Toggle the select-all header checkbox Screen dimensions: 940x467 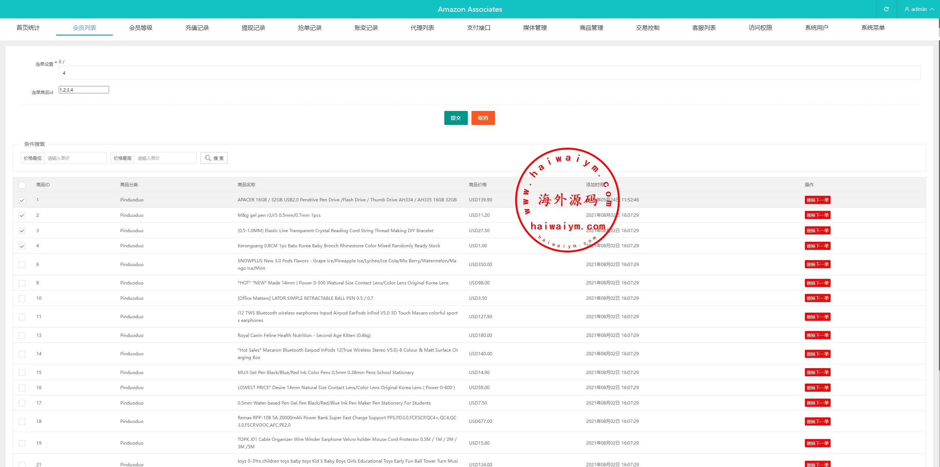click(22, 185)
